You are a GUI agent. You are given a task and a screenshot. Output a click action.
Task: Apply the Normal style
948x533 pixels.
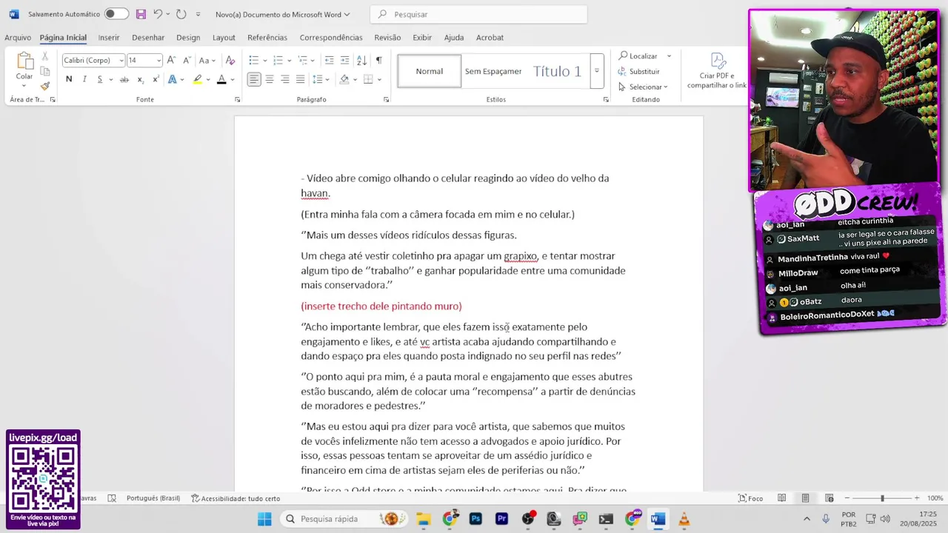430,71
